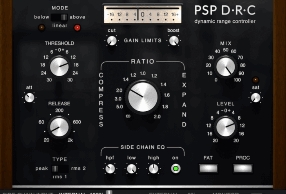Click the red LED below 'above'
286x194 pixels.
point(77,27)
